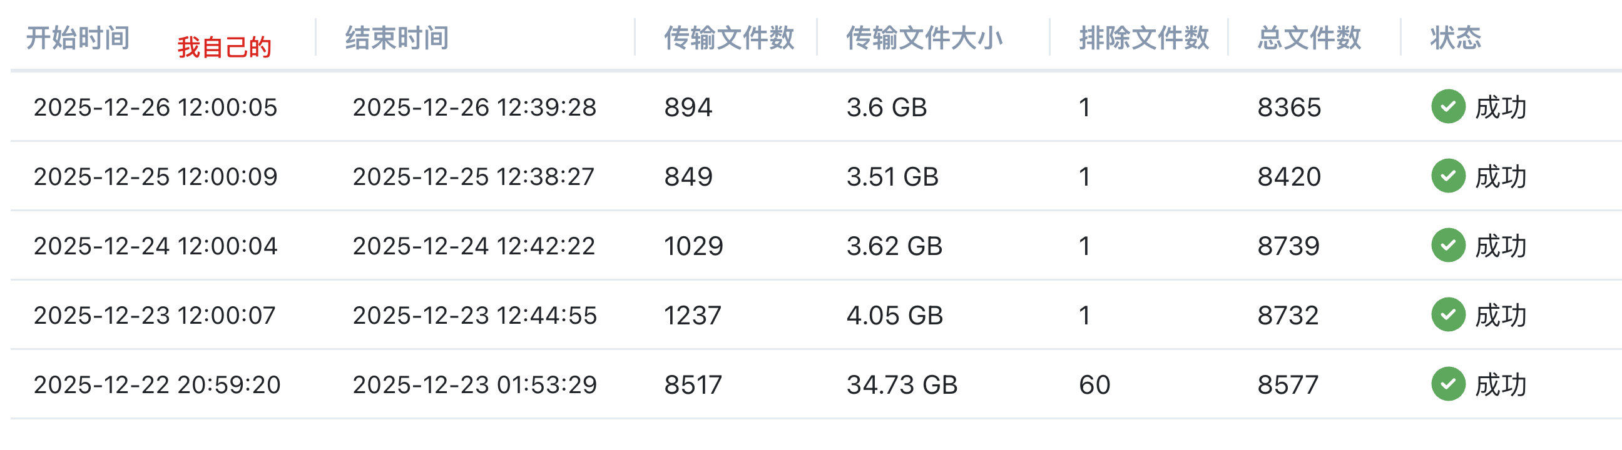Viewport: 1622px width, 450px height.
Task: Click success icon for 2025-12-26 sync
Action: (1447, 107)
